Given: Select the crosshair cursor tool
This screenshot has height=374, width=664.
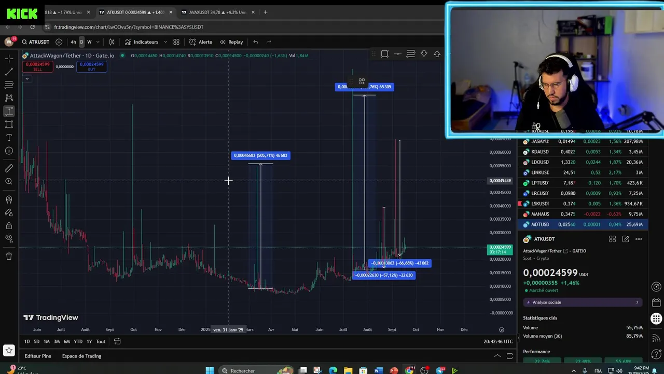Looking at the screenshot, I should point(9,58).
